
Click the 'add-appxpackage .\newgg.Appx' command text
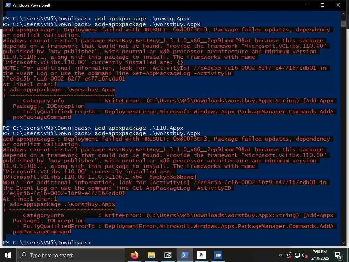pyautogui.click(x=142, y=18)
